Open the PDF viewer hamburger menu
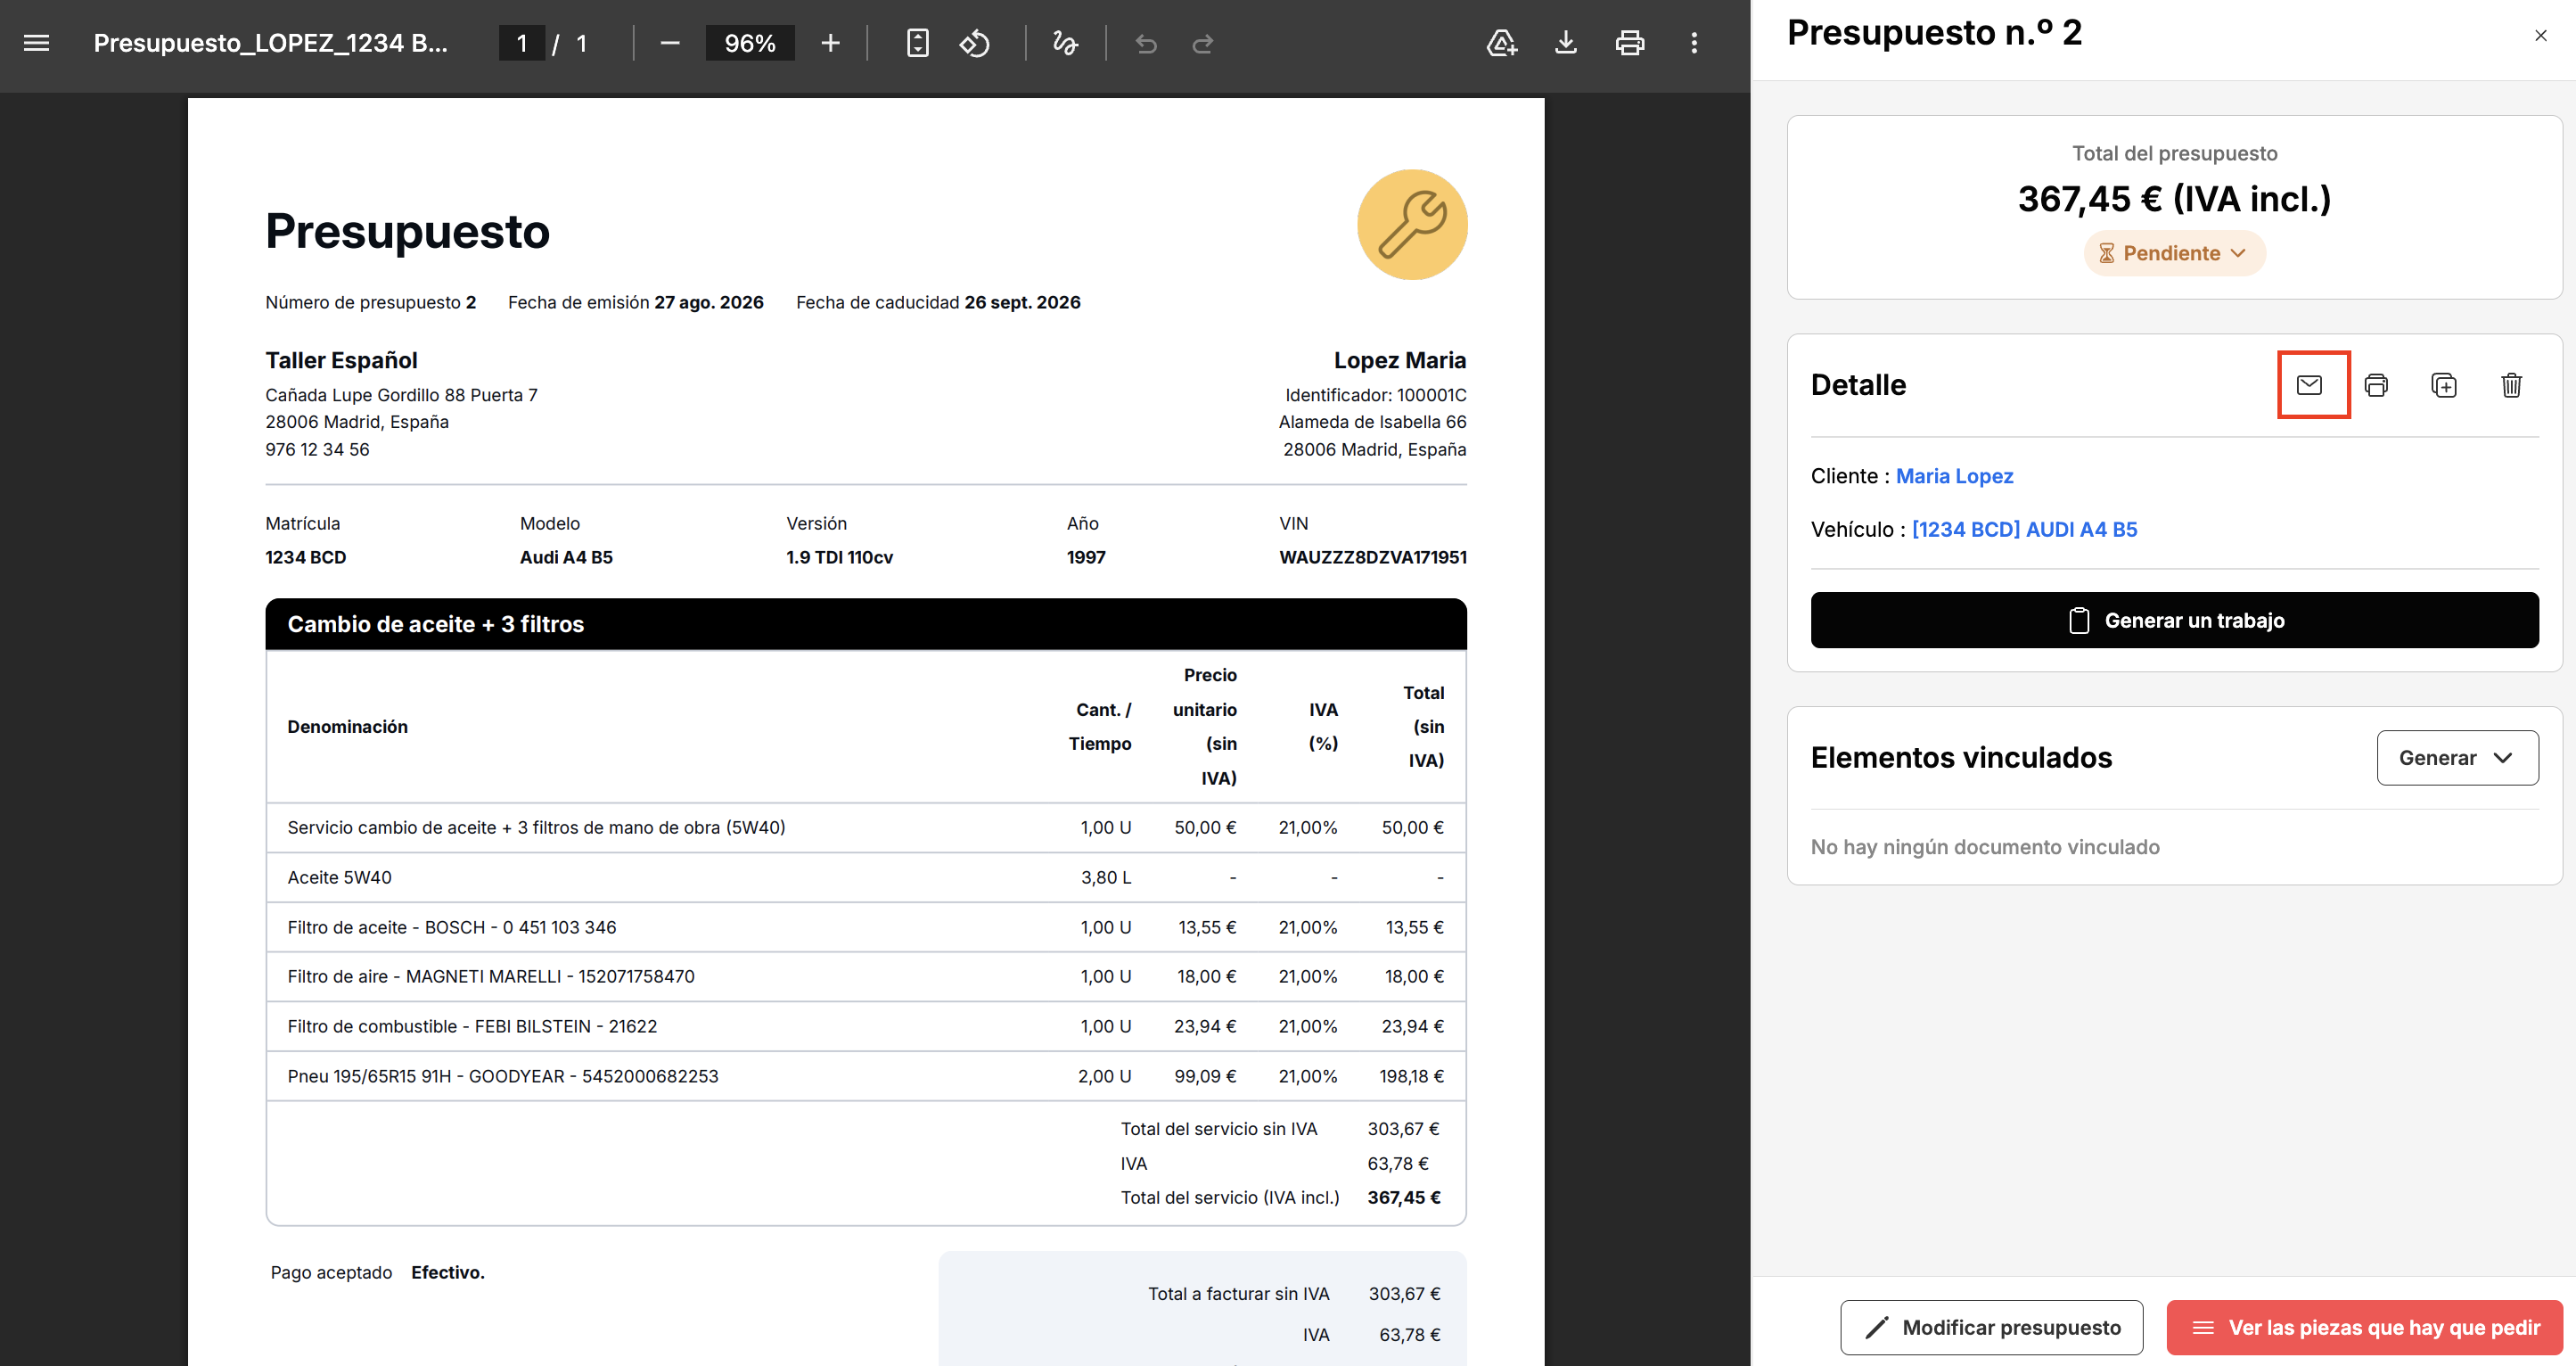 [36, 43]
